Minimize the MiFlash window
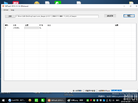This screenshot has height=103, width=138. tap(124, 6)
